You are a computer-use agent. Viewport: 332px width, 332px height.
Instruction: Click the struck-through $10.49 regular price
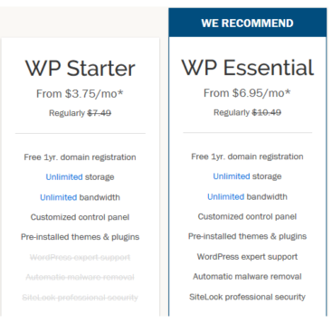[x=267, y=112]
